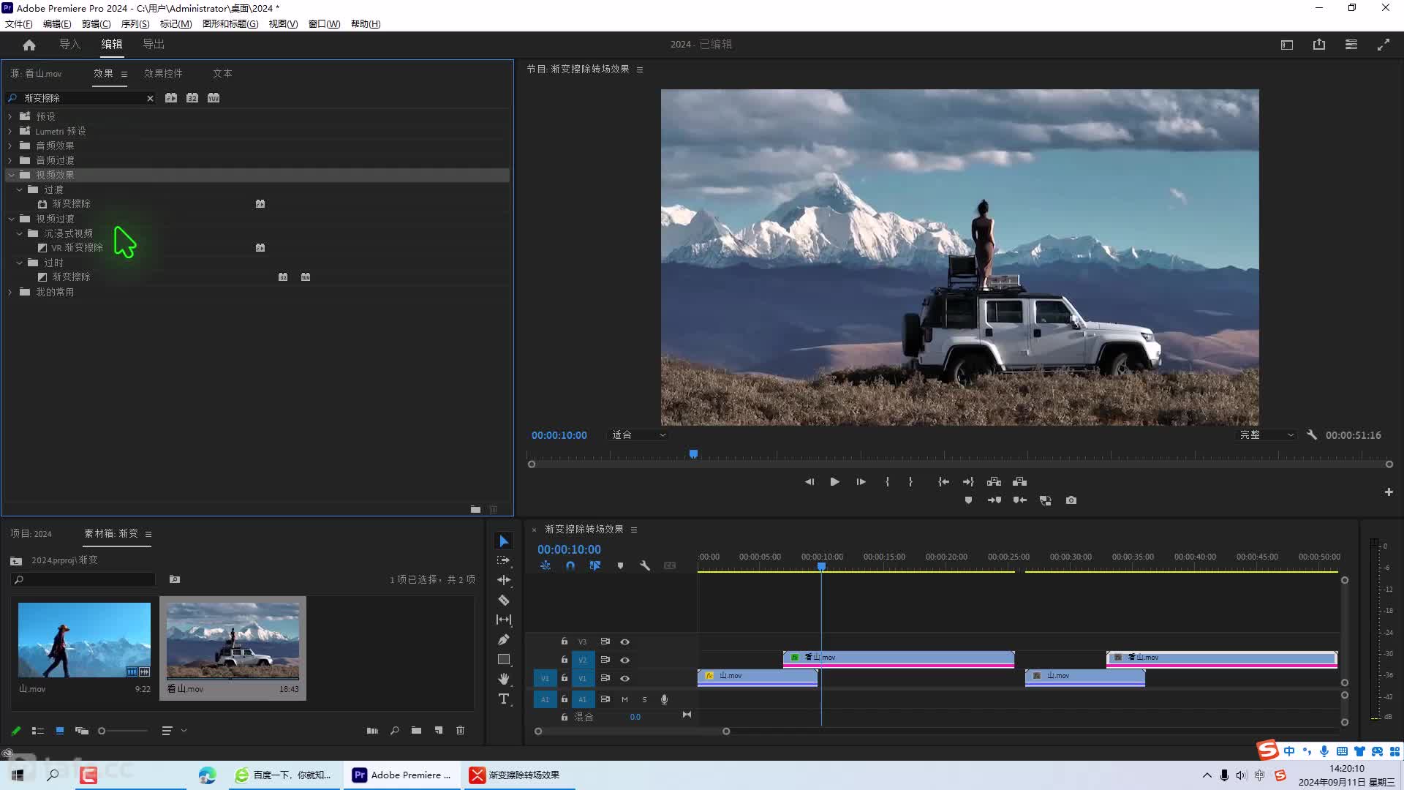Screen dimensions: 1404x790
Task: Select the Track Select Forward tool
Action: [x=504, y=560]
